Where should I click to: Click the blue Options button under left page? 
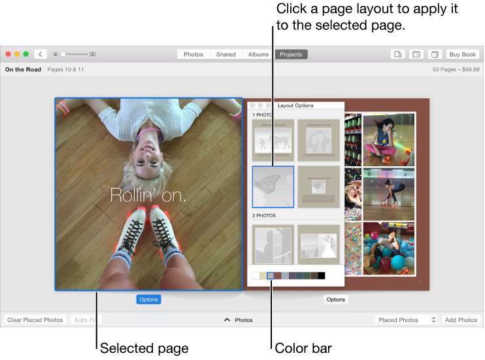[148, 300]
